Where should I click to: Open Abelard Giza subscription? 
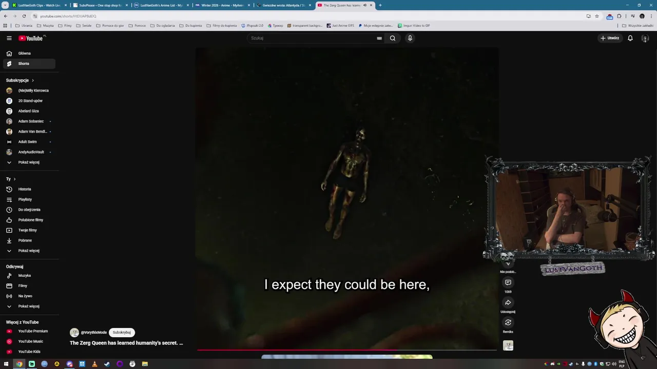click(28, 111)
